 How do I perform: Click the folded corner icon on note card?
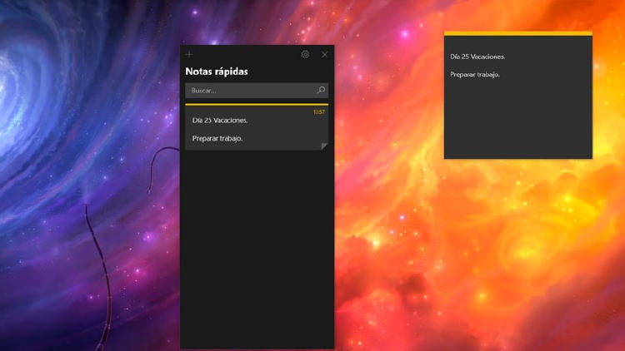[x=324, y=146]
